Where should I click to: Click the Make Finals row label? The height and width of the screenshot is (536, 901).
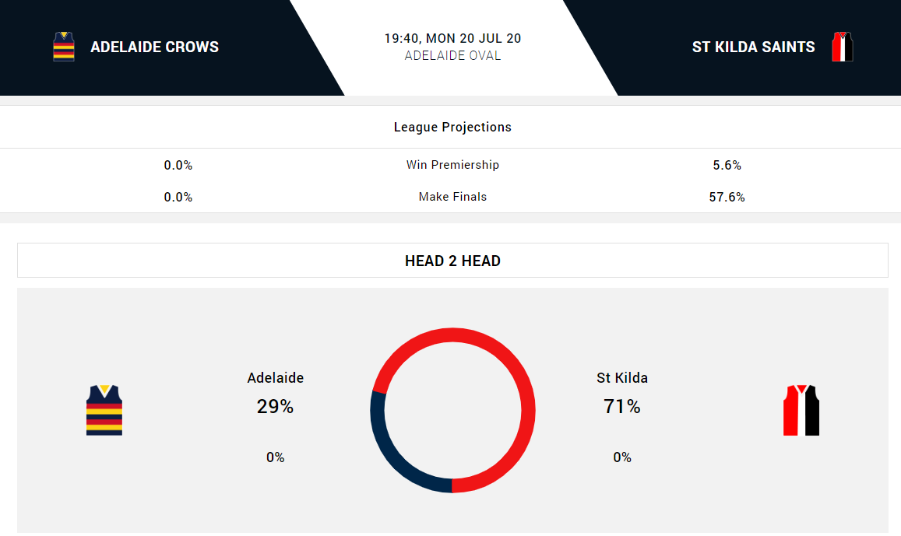[x=452, y=197]
